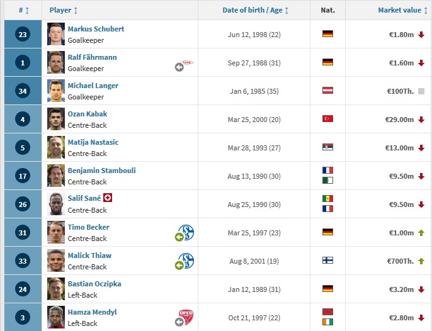Click Bastian Oczipka portrait thumbnail
The image size is (432, 331).
tap(56, 289)
